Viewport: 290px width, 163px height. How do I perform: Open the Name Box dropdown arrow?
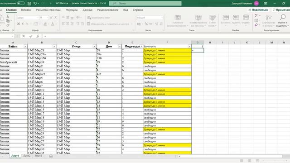(x=12, y=36)
